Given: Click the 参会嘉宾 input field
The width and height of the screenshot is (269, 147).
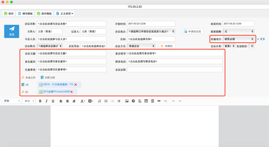Looking at the screenshot, I should (71, 61).
